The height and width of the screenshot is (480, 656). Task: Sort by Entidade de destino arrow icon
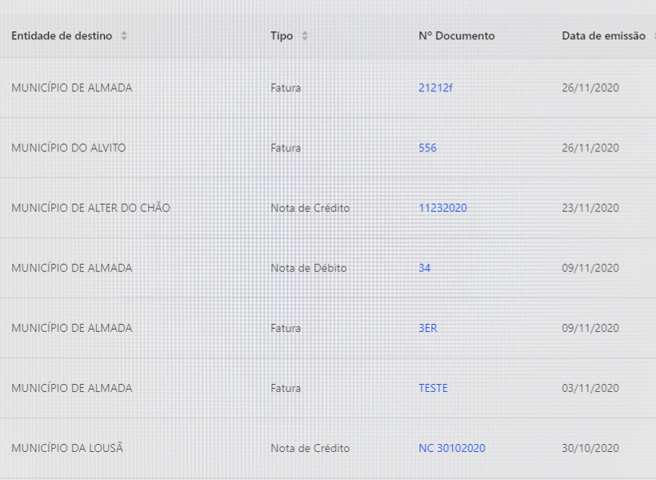click(123, 36)
